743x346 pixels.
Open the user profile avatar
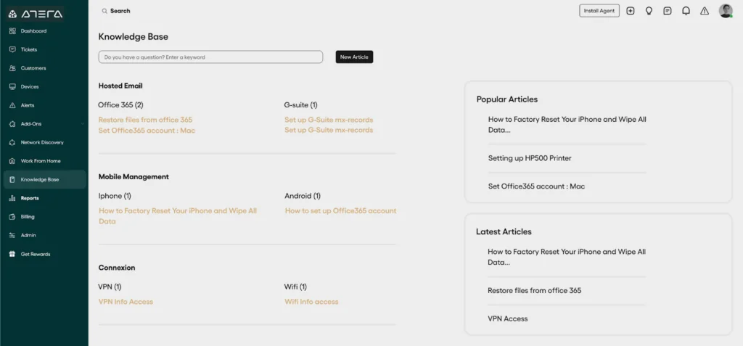pos(726,11)
